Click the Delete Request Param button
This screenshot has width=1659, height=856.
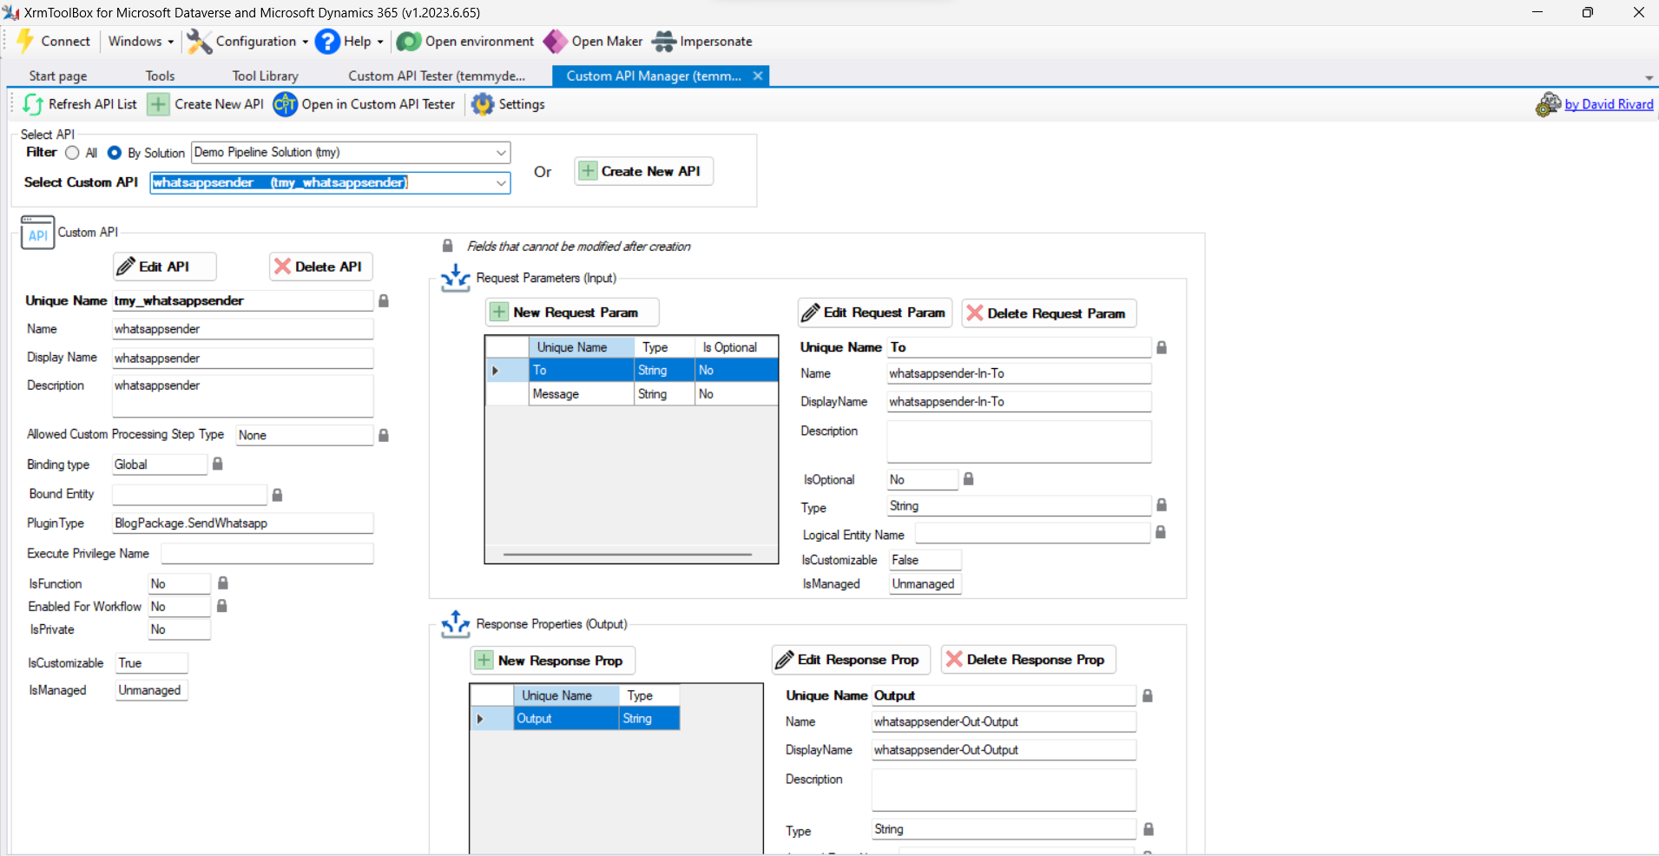pyautogui.click(x=1049, y=313)
